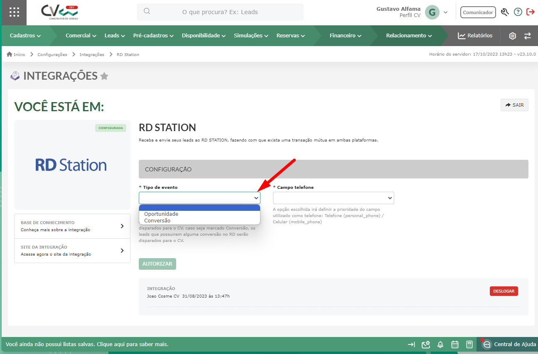Click the Gustavo Alfama user name
The width and height of the screenshot is (538, 354).
coord(398,9)
